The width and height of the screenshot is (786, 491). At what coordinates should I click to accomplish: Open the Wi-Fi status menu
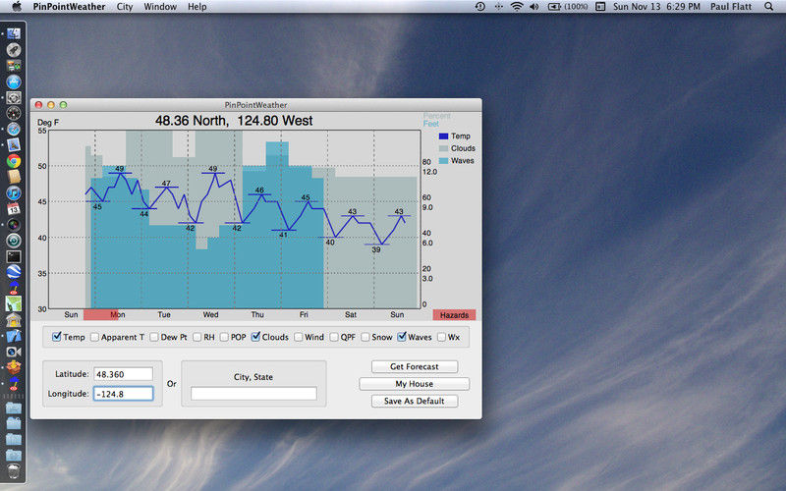tap(517, 7)
